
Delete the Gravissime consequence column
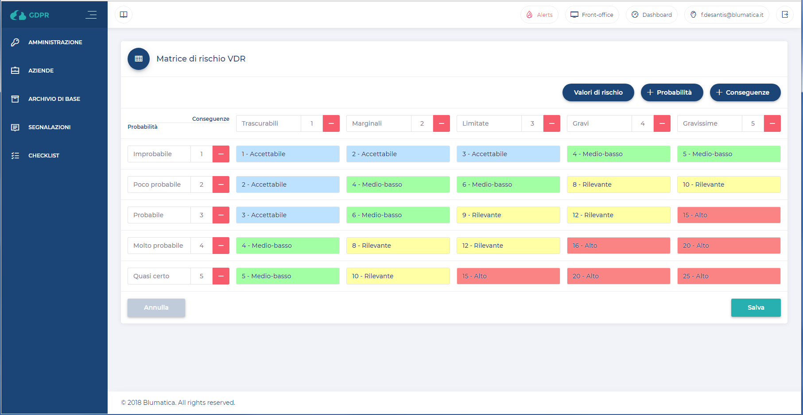772,123
